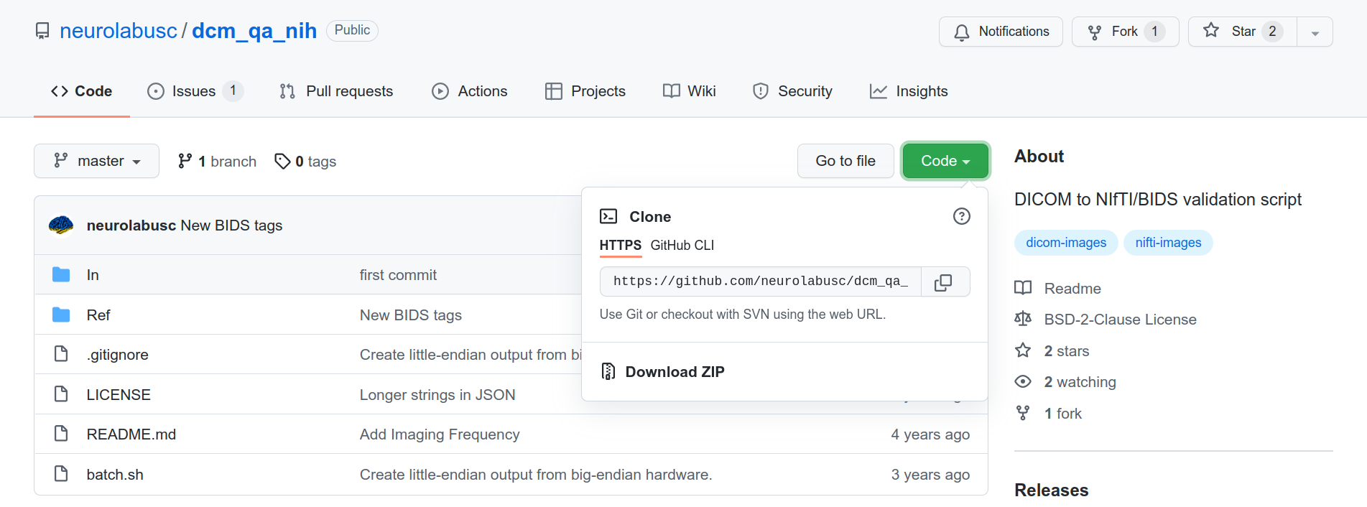Click the Go to file button
This screenshot has height=507, width=1367.
(x=845, y=161)
